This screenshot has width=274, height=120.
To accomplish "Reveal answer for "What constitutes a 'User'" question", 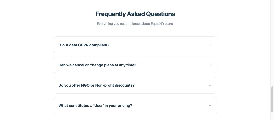I will (x=95, y=106).
